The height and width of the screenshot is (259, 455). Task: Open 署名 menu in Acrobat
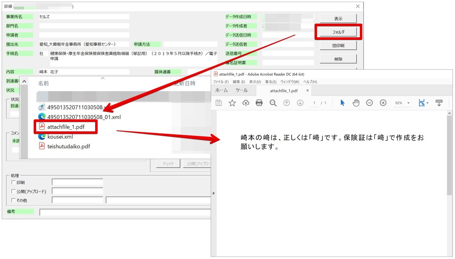(271, 82)
